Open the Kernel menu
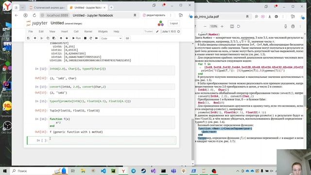 click(88, 32)
